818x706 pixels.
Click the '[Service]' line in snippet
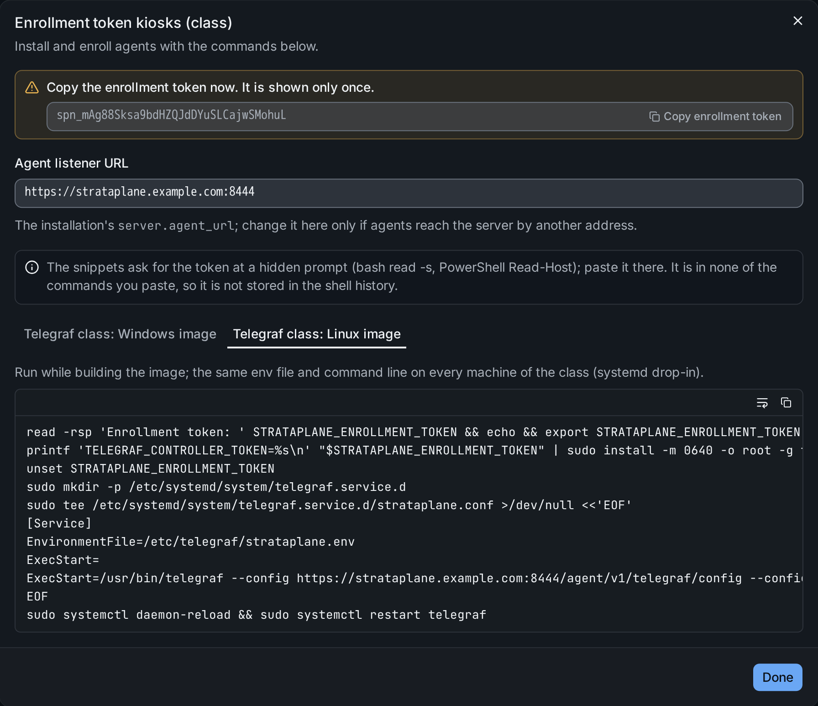pos(59,524)
